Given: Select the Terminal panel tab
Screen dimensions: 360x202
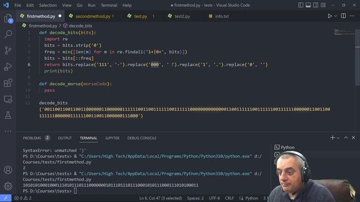Looking at the screenshot, I should 88,138.
